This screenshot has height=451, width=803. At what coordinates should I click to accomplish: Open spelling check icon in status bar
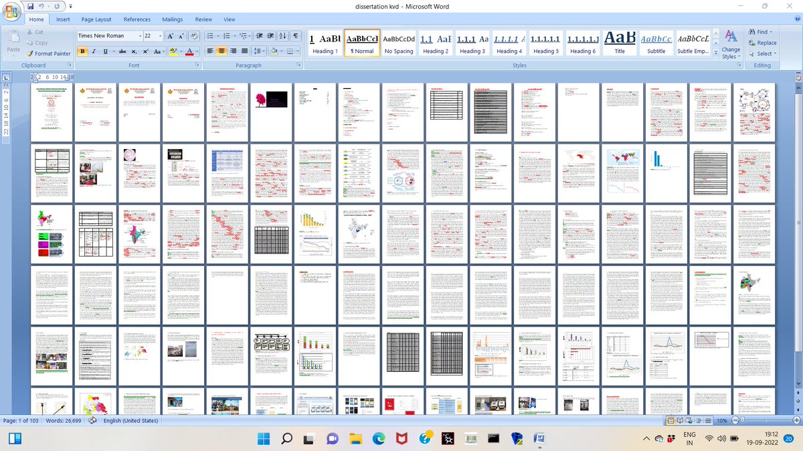coord(92,420)
